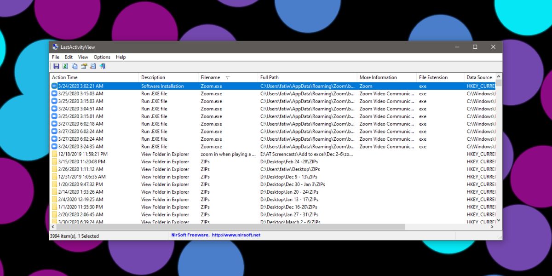Sort by the Action Time column header

(94, 77)
